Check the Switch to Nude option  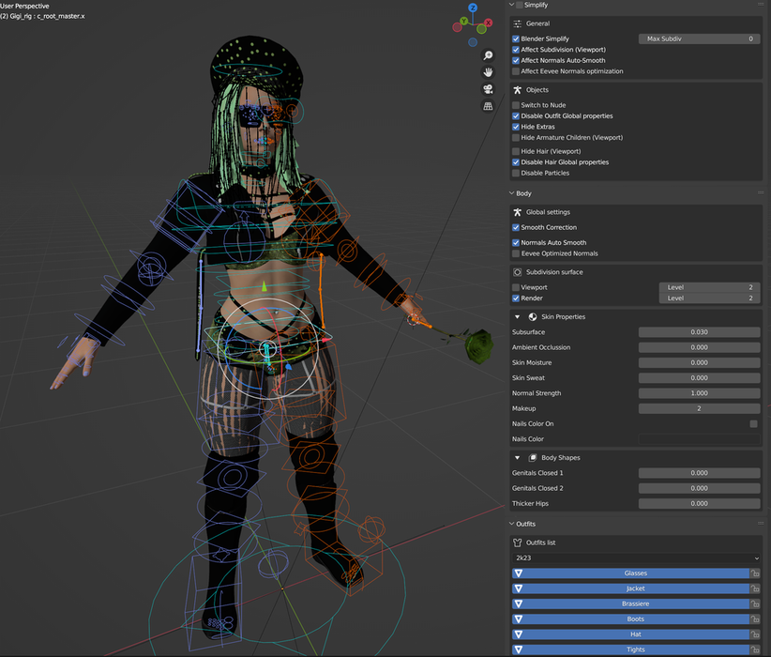[516, 105]
